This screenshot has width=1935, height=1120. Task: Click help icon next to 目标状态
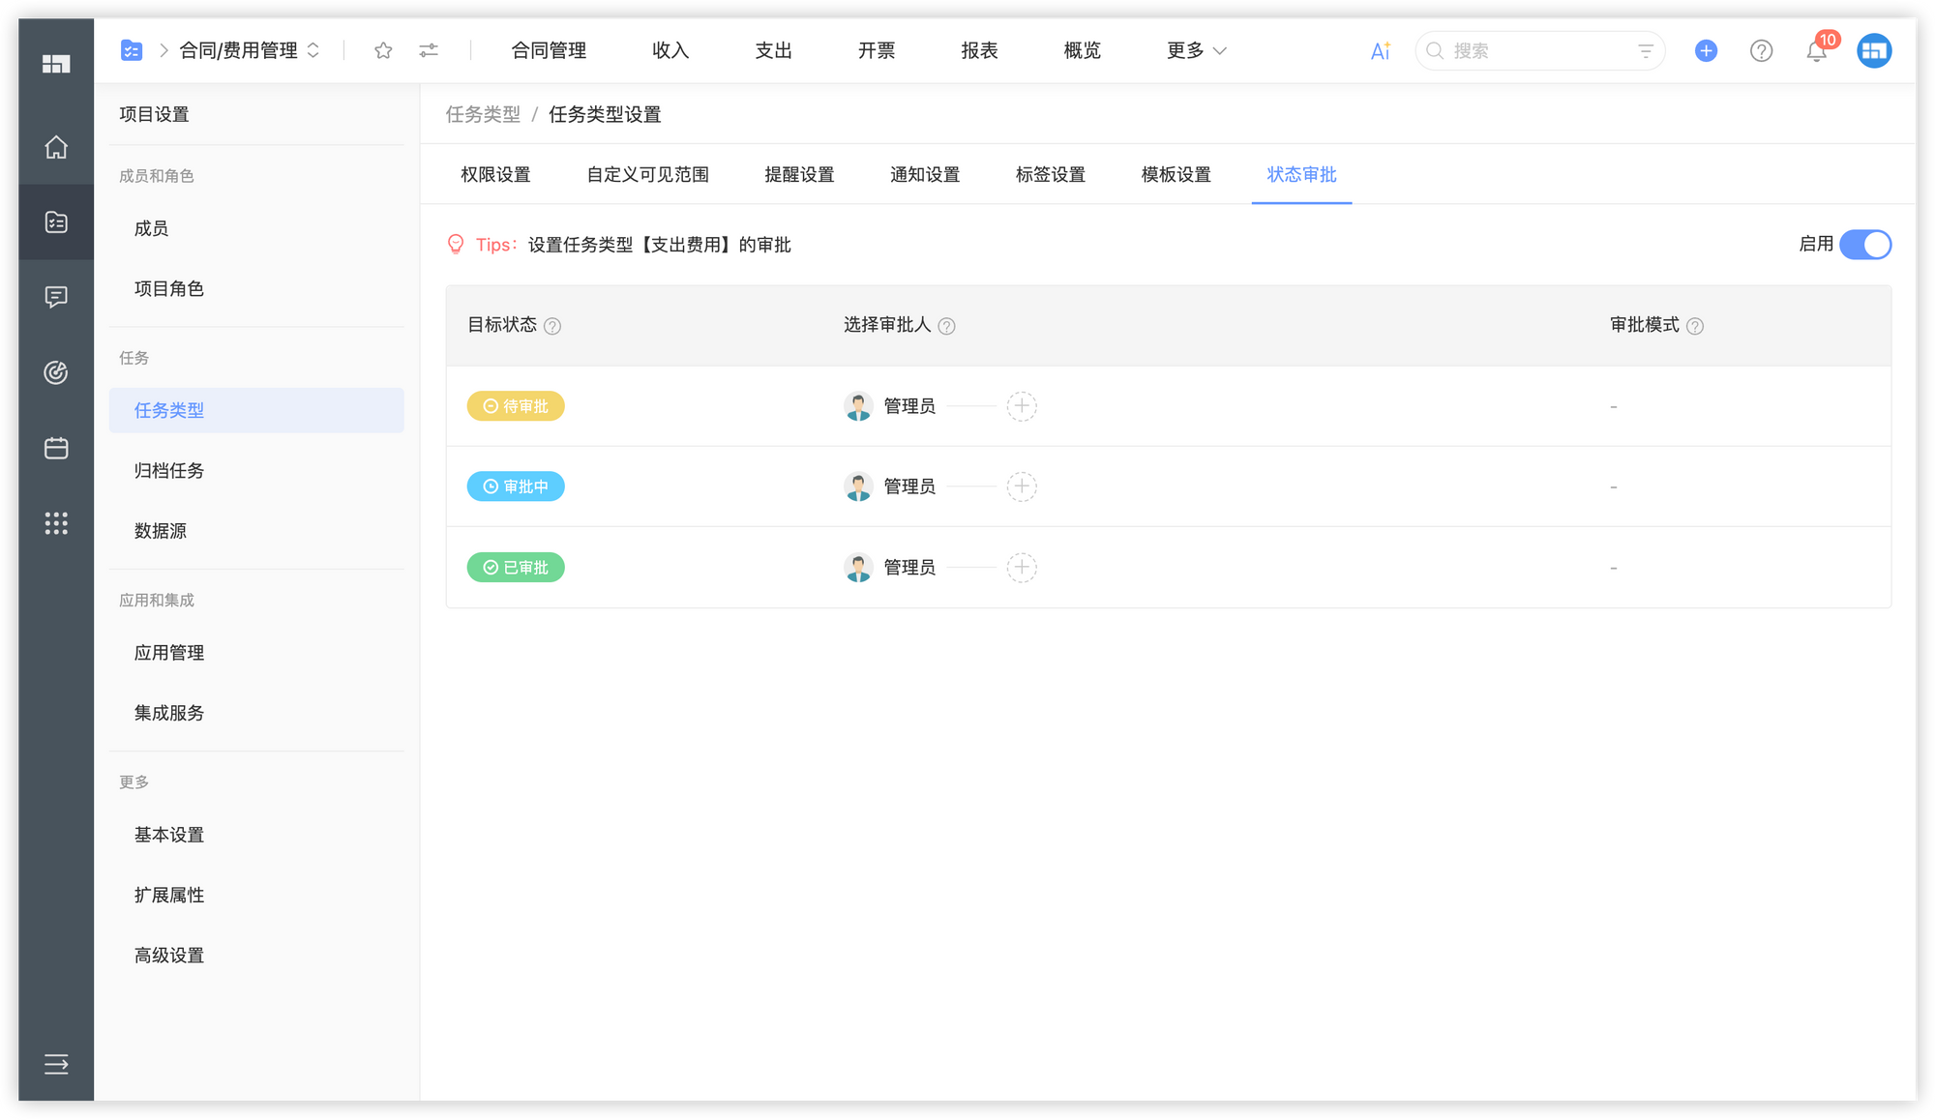click(x=552, y=326)
